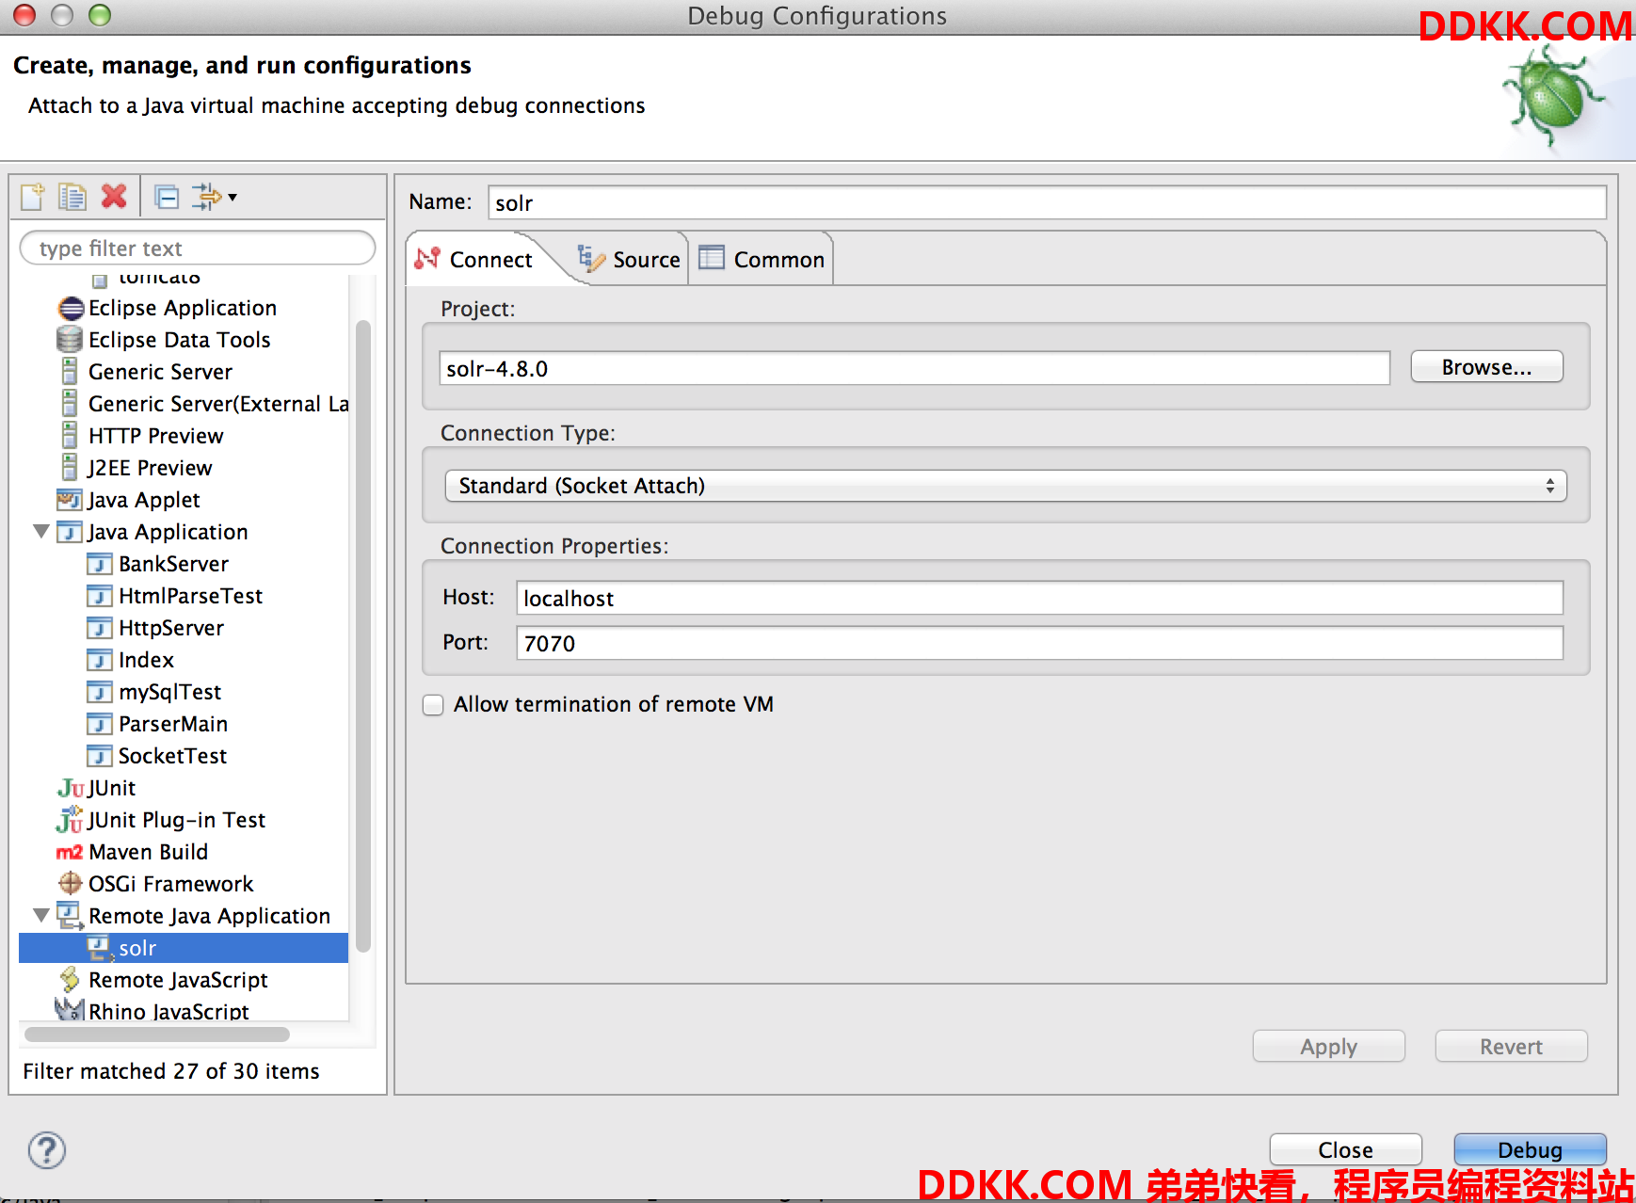This screenshot has width=1636, height=1203.
Task: Click the Debug button
Action: click(x=1530, y=1150)
